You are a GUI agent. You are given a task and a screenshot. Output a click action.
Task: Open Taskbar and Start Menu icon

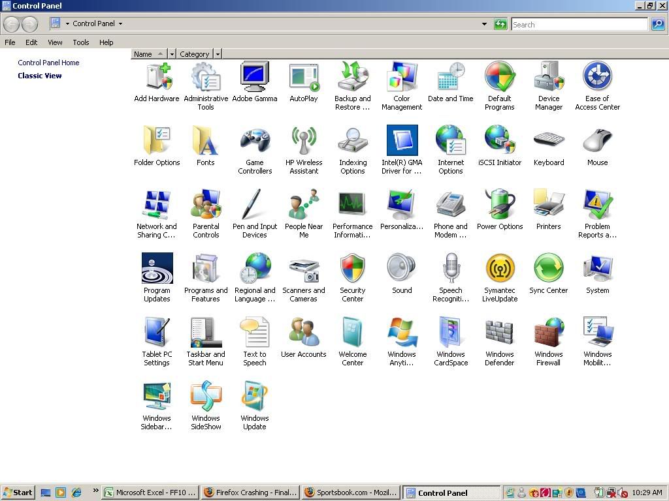point(206,332)
